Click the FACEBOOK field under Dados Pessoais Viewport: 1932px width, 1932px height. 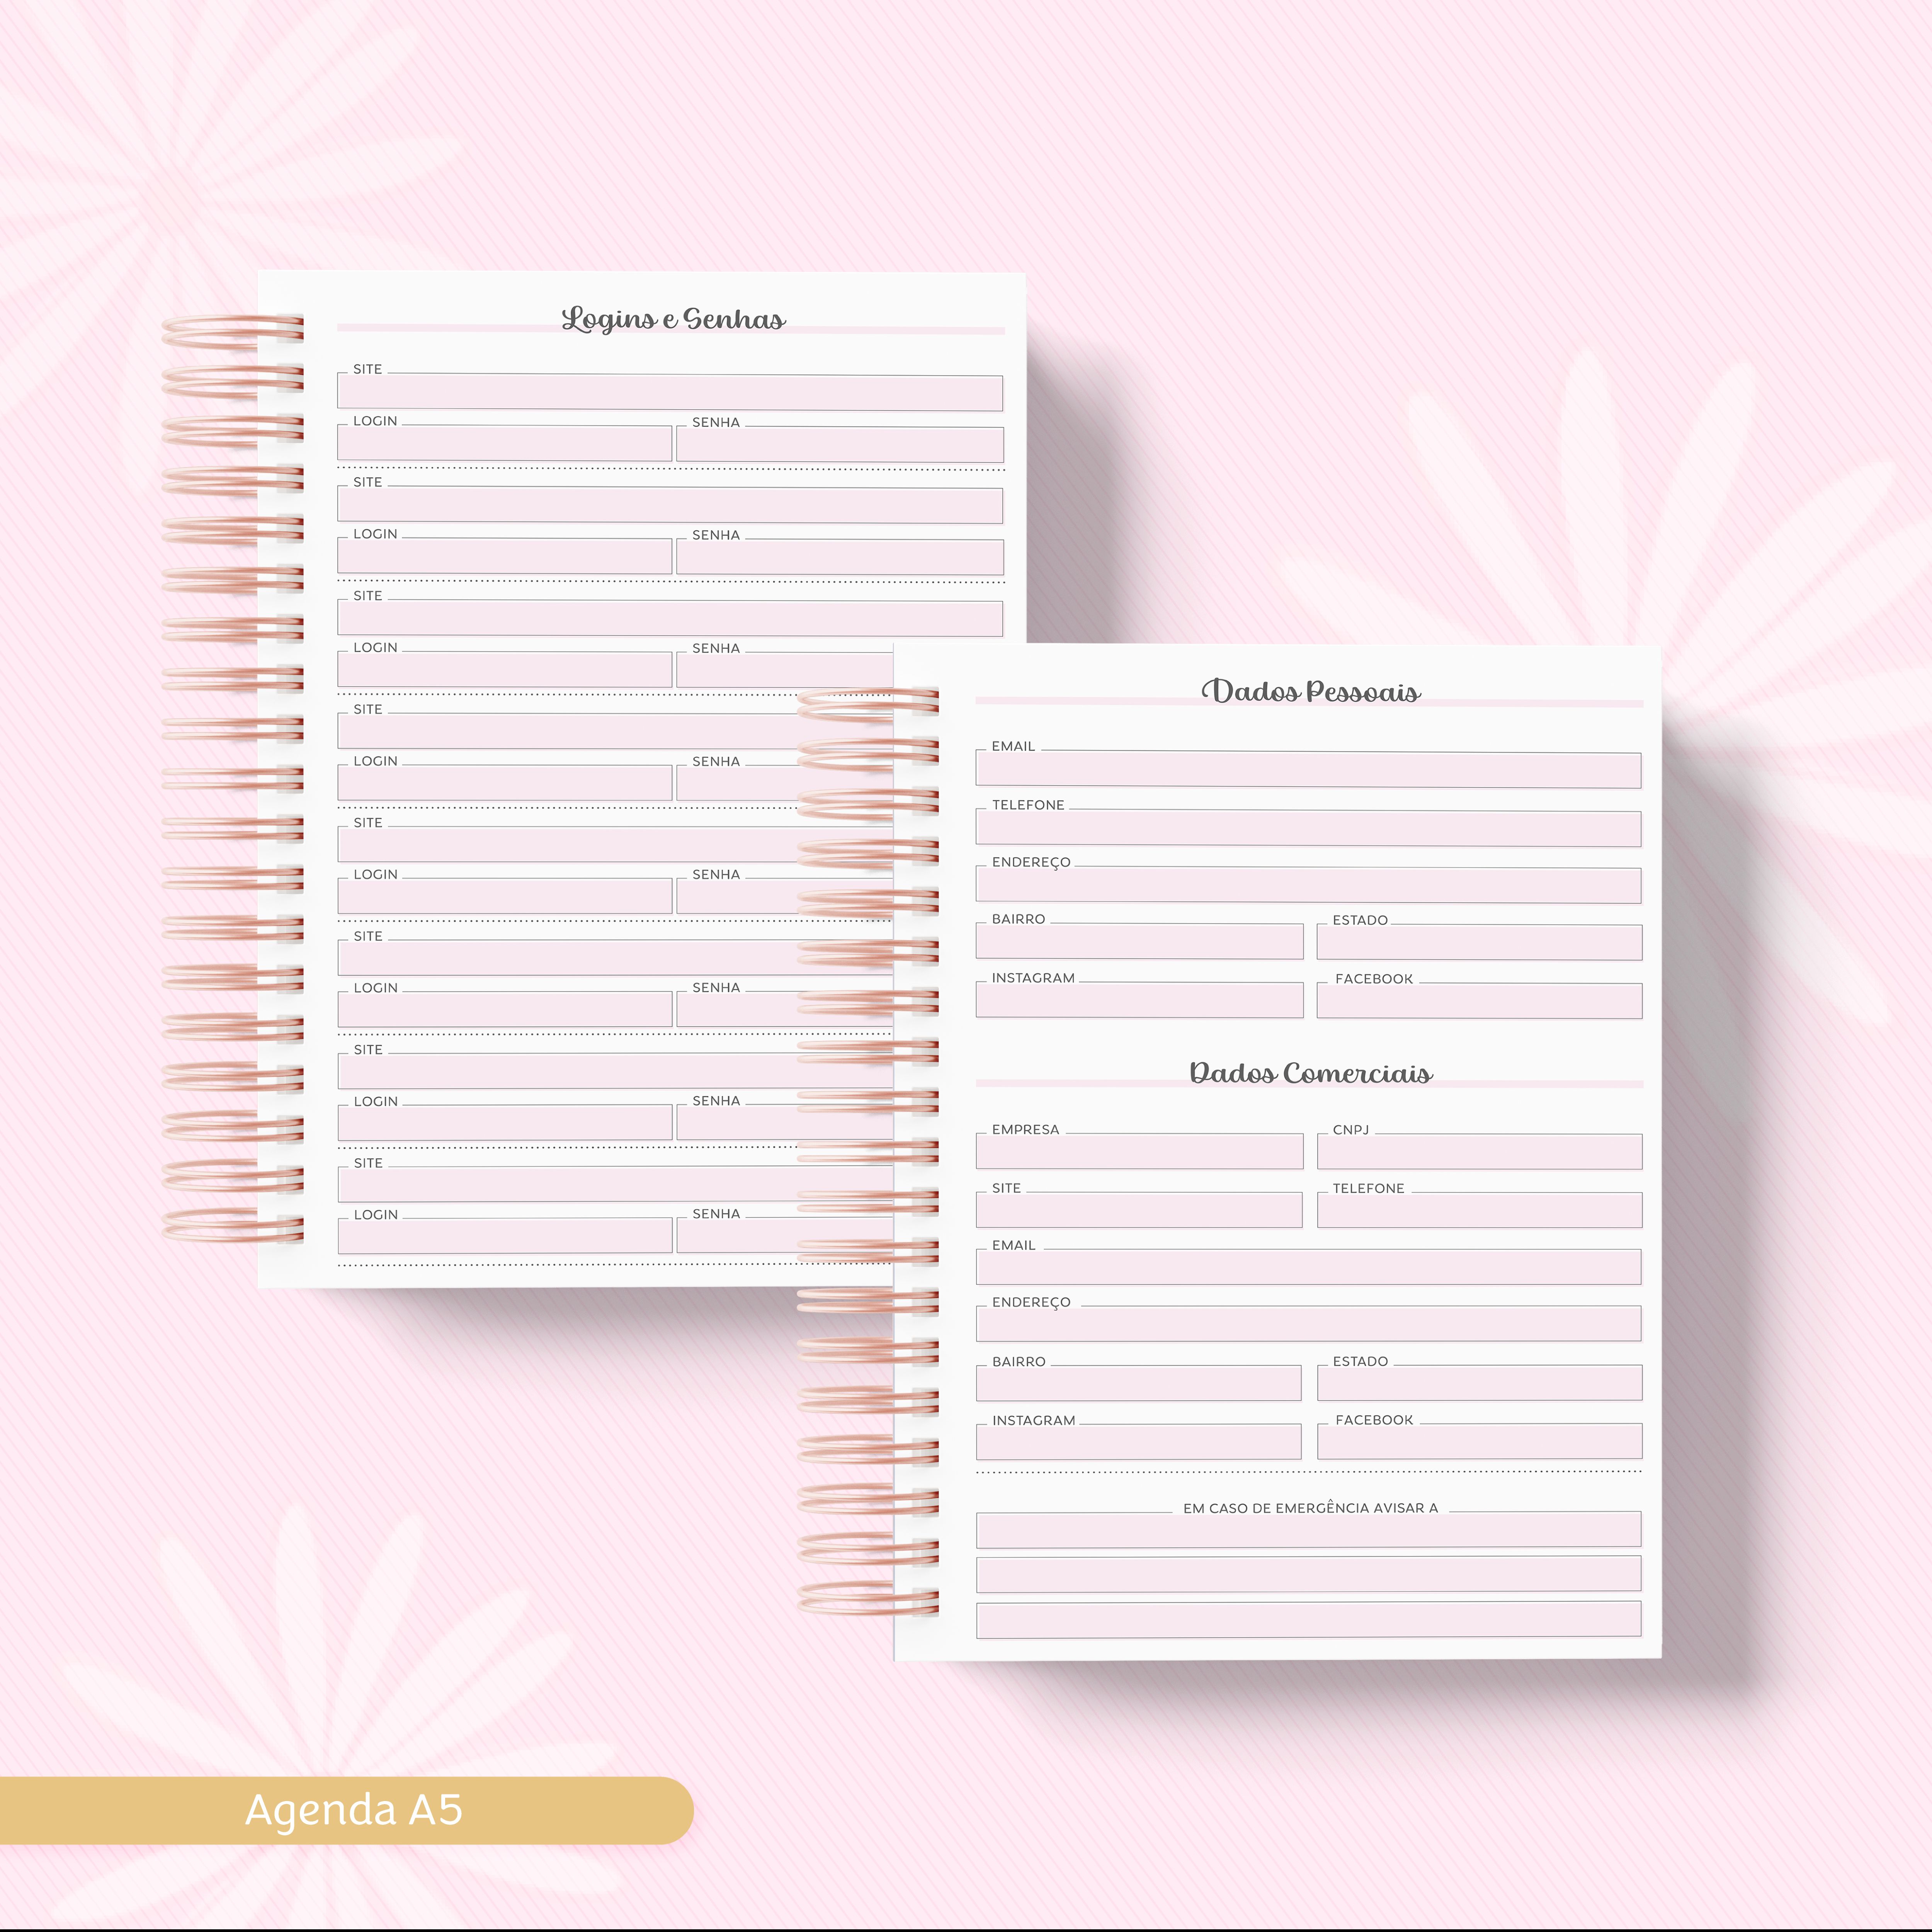tap(1479, 1002)
